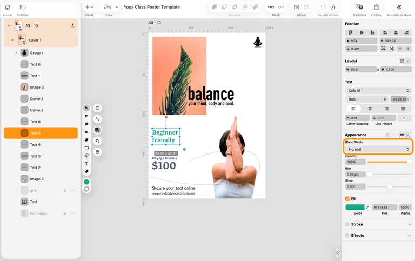Screen dimensions: 415x261
Task: Click the green fill color circle
Action: 86,182
